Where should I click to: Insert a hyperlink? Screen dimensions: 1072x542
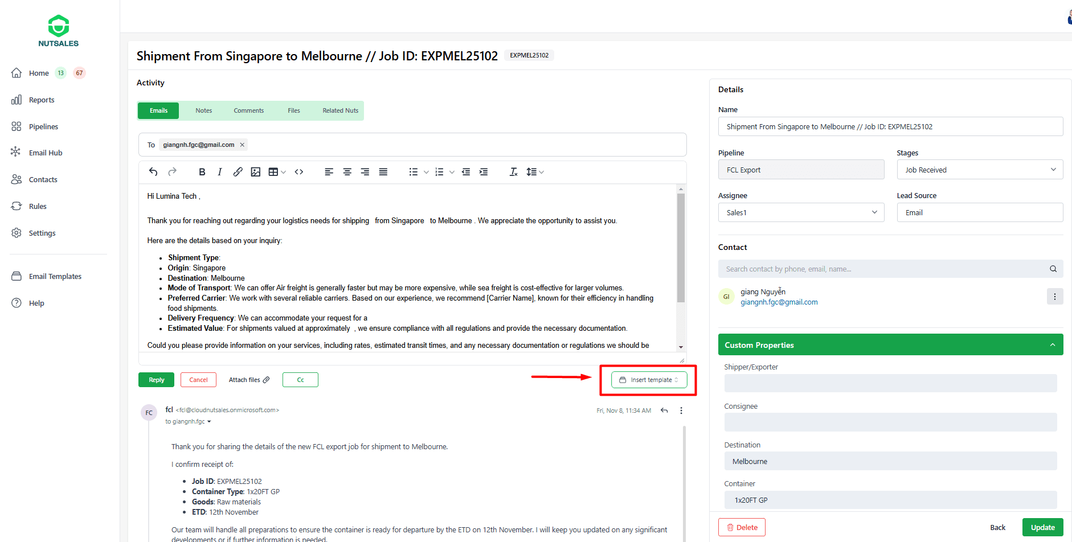coord(238,171)
